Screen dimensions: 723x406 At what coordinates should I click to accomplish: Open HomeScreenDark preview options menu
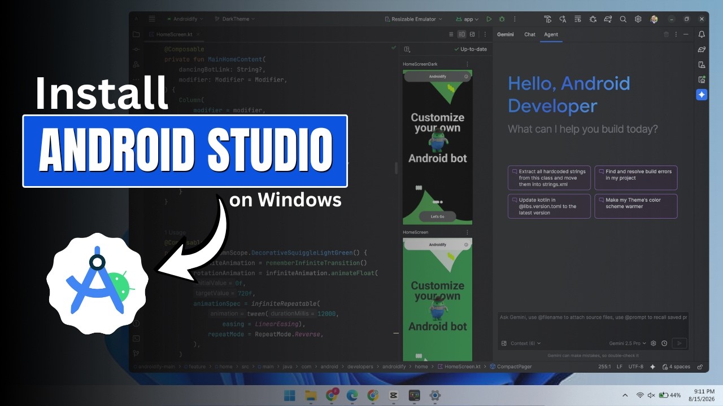tap(467, 64)
